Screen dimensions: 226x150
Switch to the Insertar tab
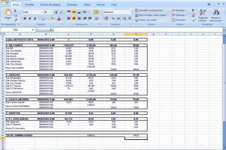coord(29,5)
